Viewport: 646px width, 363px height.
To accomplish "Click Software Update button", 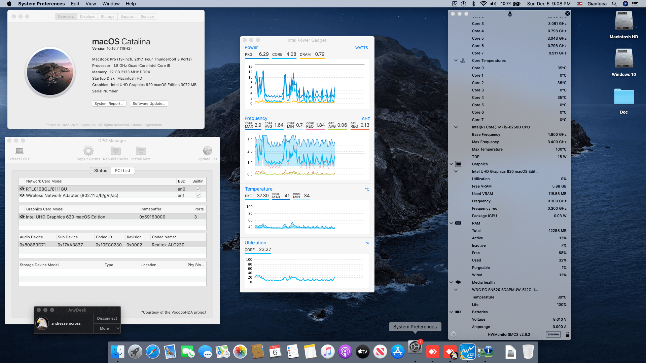I will click(x=149, y=104).
